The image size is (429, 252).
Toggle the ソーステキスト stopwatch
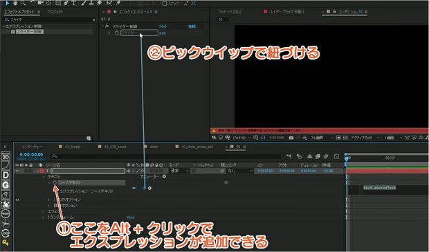[55, 182]
